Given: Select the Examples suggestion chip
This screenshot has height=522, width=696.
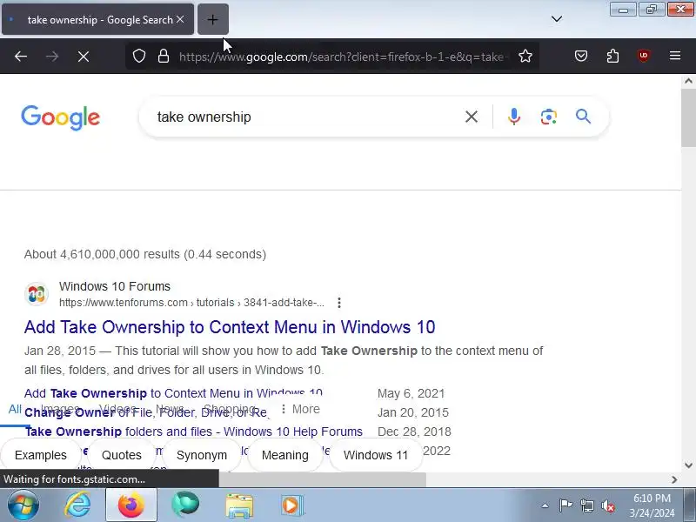Looking at the screenshot, I should [41, 455].
